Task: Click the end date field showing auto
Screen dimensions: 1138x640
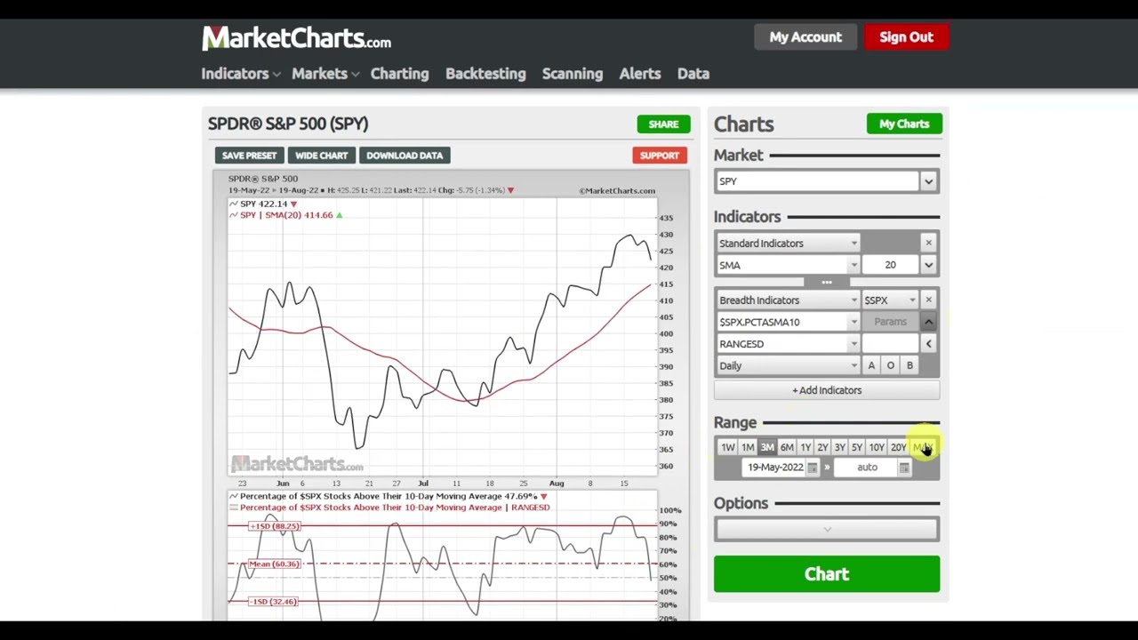Action: (x=868, y=468)
